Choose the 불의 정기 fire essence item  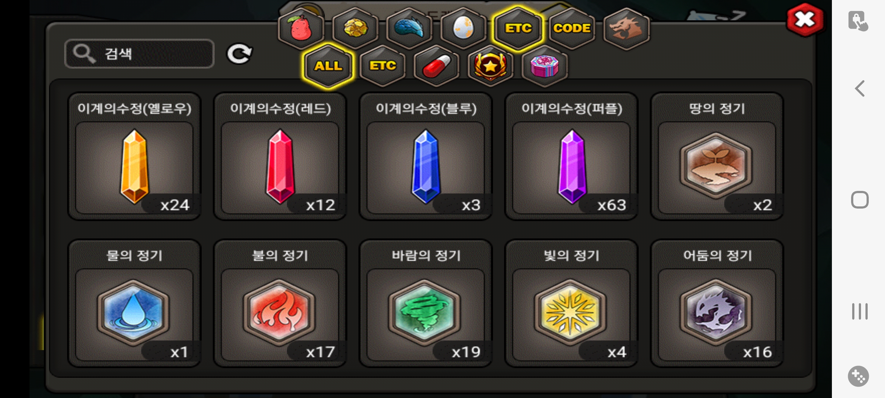(280, 303)
